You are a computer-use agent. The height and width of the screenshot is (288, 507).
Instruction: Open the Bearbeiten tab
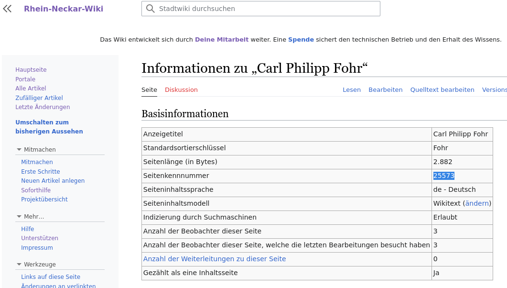pyautogui.click(x=385, y=90)
